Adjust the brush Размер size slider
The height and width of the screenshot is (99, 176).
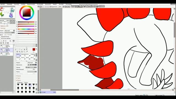point(32,67)
